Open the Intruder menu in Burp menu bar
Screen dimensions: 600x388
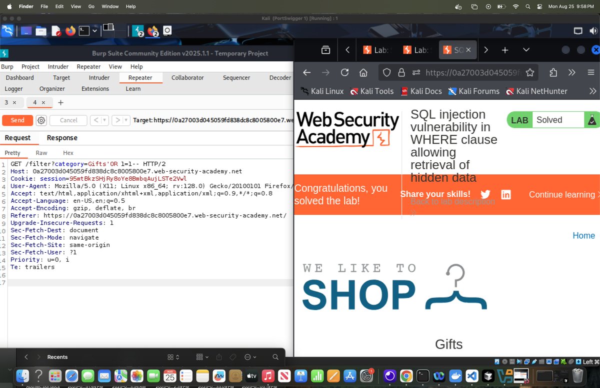pyautogui.click(x=58, y=66)
